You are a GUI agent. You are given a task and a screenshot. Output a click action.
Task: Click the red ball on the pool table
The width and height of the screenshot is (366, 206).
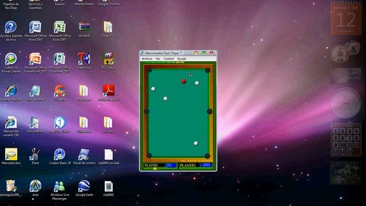tap(184, 81)
